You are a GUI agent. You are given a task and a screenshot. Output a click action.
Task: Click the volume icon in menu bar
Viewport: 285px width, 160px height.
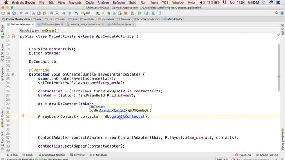coord(202,3)
